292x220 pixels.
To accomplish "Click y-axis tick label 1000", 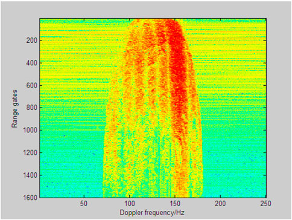I will (x=30, y=130).
